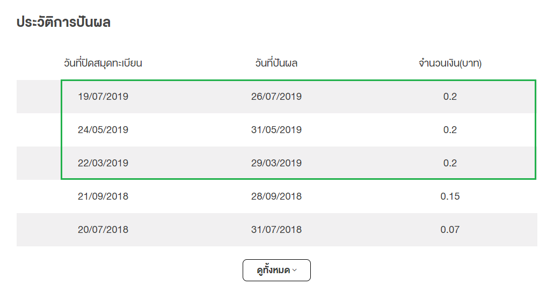Screen dimensions: 554x285
Task: Select the วันที่ปันผล column header
Action: coord(276,63)
